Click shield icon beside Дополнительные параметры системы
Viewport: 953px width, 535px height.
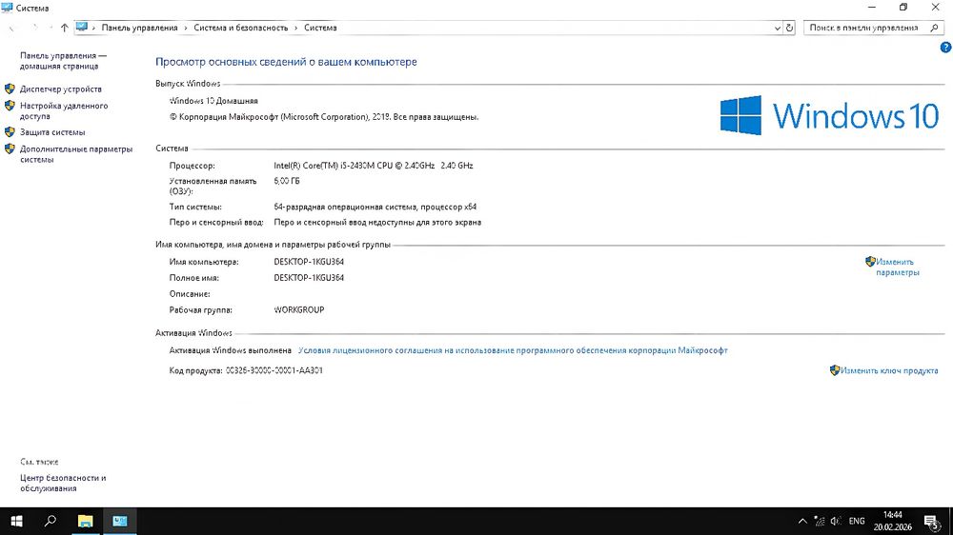pyautogui.click(x=10, y=149)
